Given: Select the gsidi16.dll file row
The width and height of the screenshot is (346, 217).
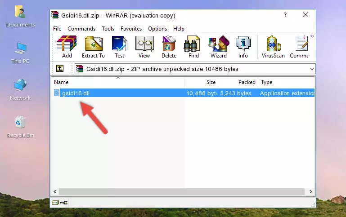Looking at the screenshot, I should [184, 93].
